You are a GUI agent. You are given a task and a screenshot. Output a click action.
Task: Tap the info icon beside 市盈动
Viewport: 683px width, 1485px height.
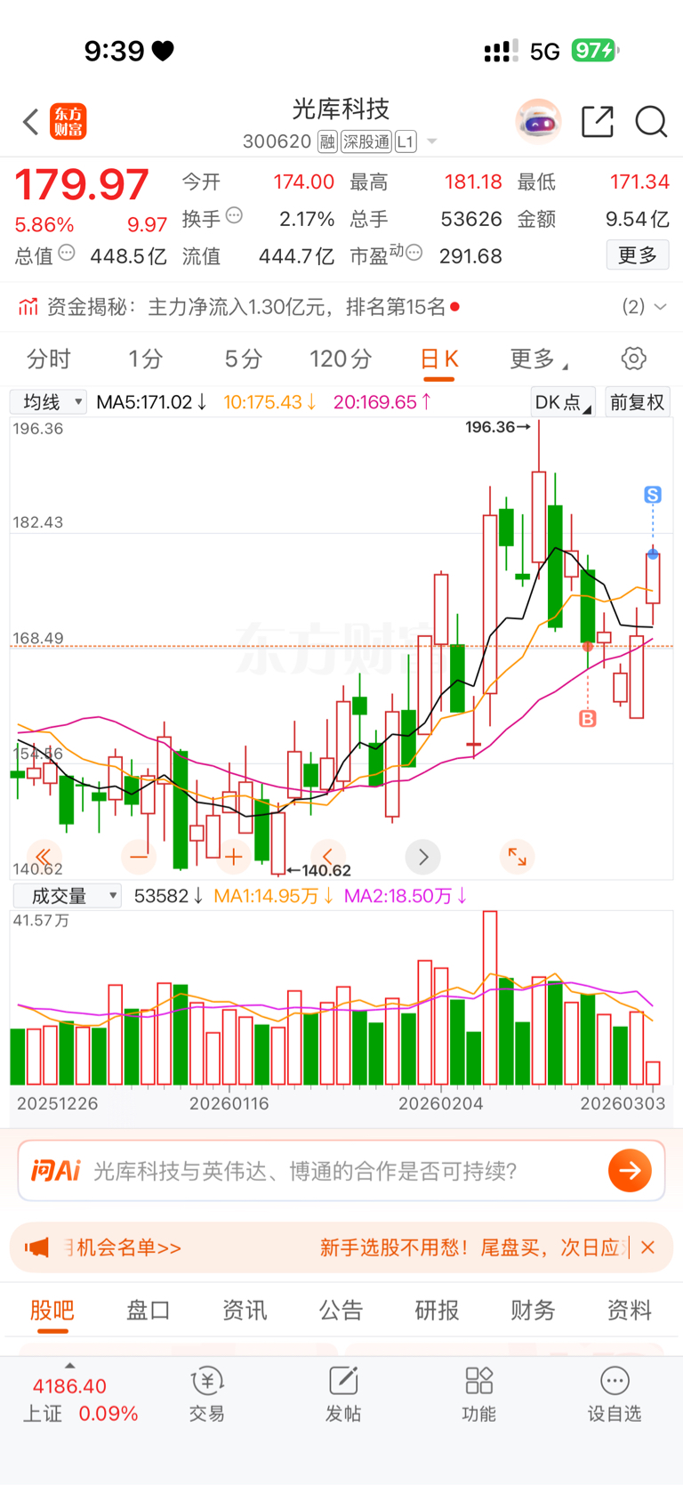point(414,254)
